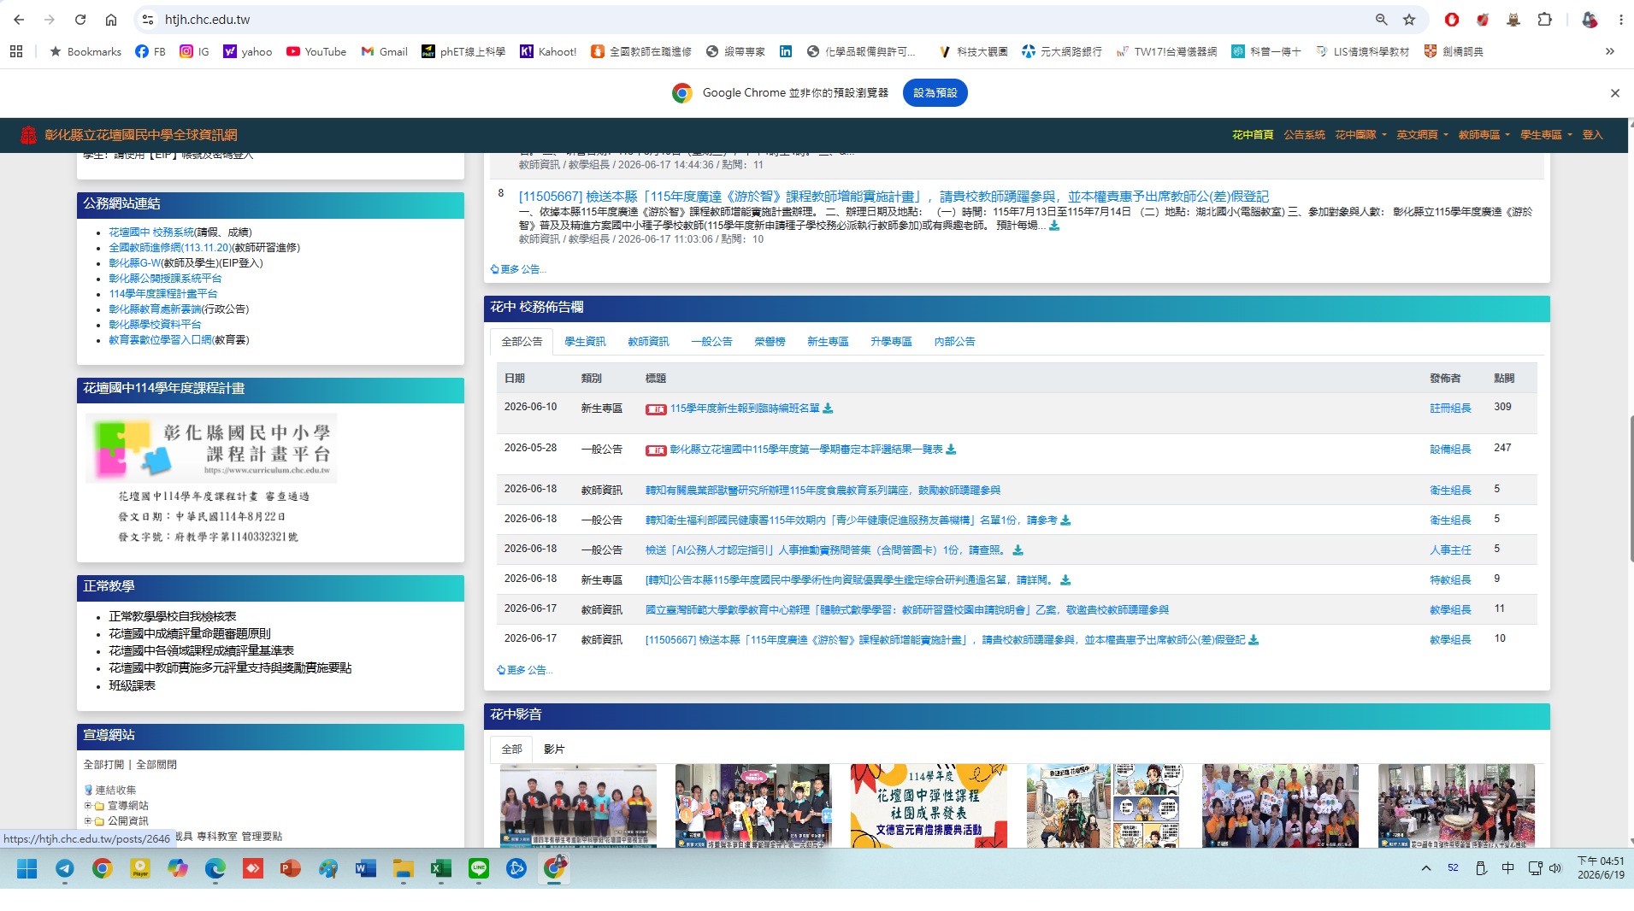Open 彰化縣公開授課系統平台 link

click(165, 279)
